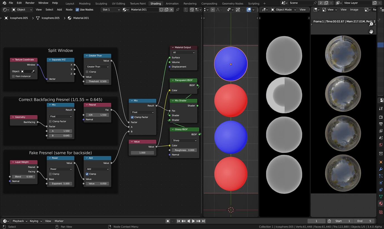The image size is (384, 229).
Task: Switch to the Rendering workspace tab
Action: click(x=190, y=4)
